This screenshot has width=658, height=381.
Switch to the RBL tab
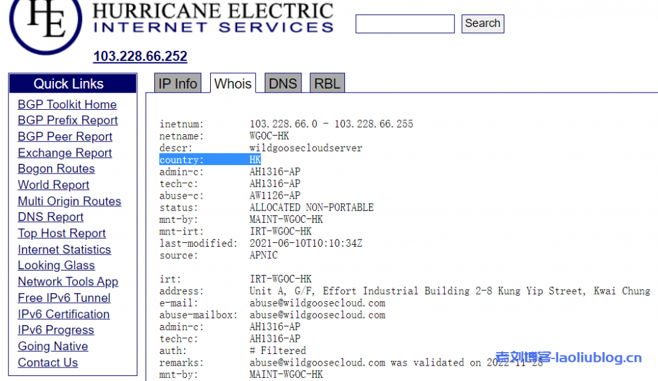tap(327, 84)
